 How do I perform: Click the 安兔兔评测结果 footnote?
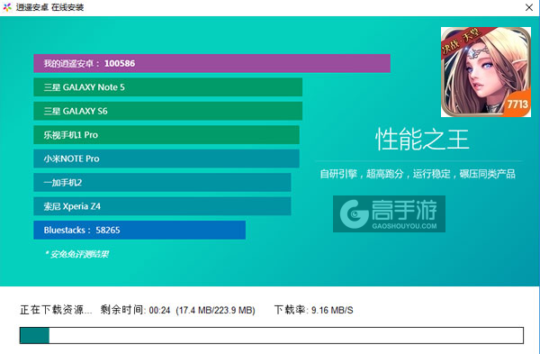76,254
